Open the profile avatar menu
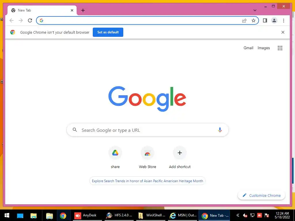This screenshot has height=221, width=295. click(x=274, y=20)
